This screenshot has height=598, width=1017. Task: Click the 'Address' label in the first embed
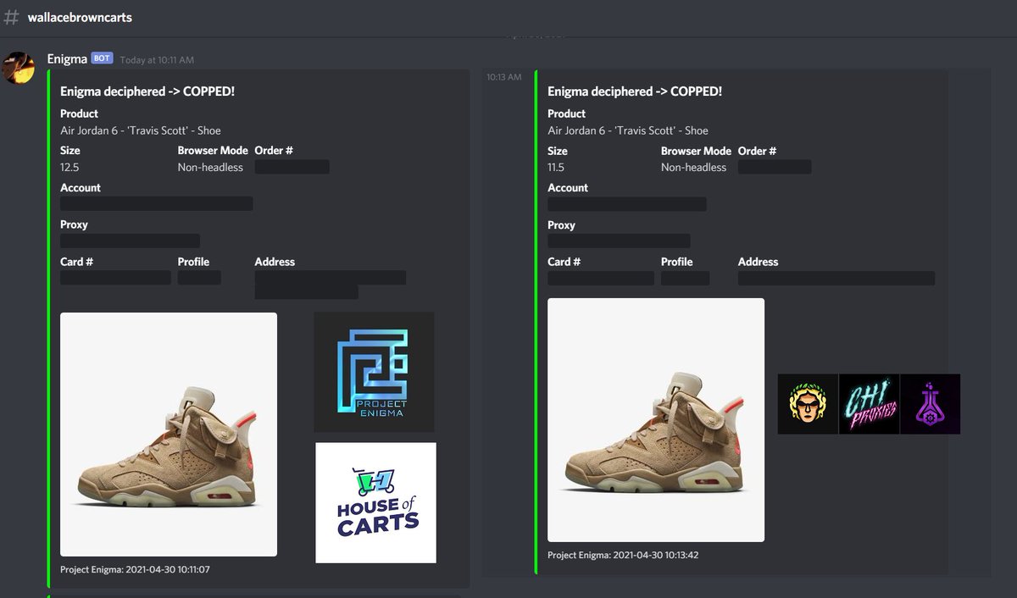(275, 262)
